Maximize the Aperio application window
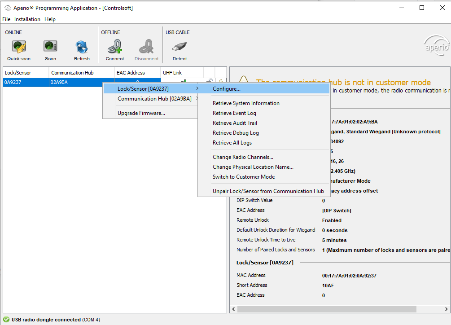This screenshot has height=325, width=451. pos(422,8)
